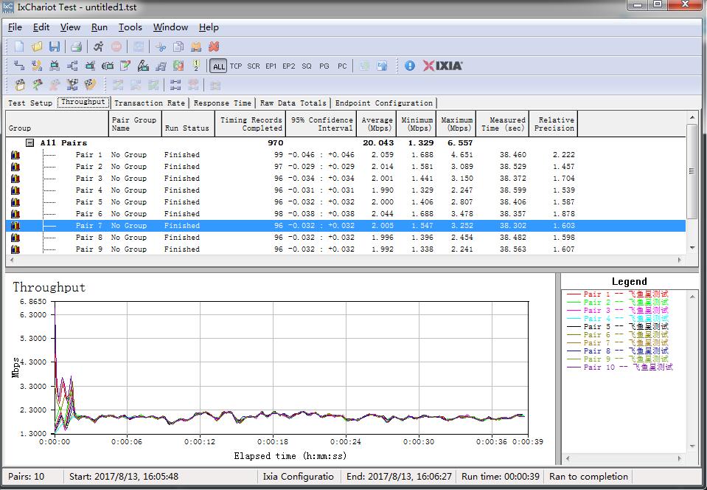The height and width of the screenshot is (490, 707).
Task: Click the Run test running-man icon
Action: coord(98,46)
